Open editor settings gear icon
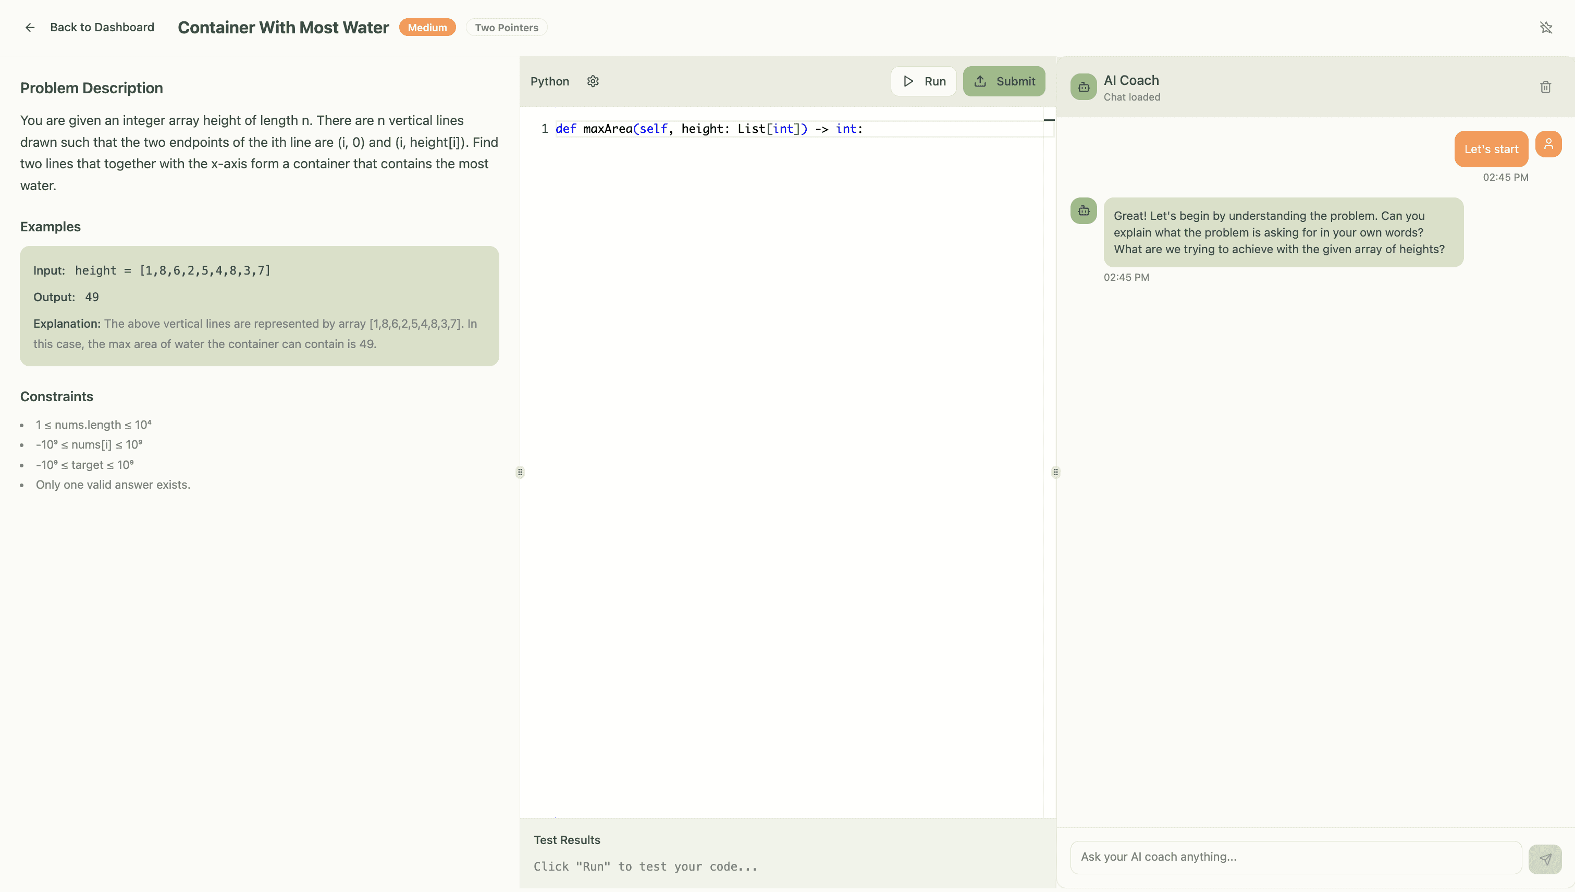This screenshot has height=892, width=1575. point(593,81)
